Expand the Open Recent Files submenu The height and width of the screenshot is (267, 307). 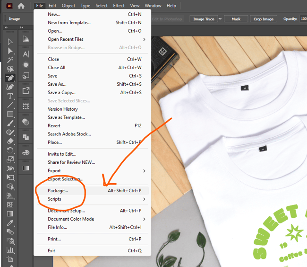(144, 39)
